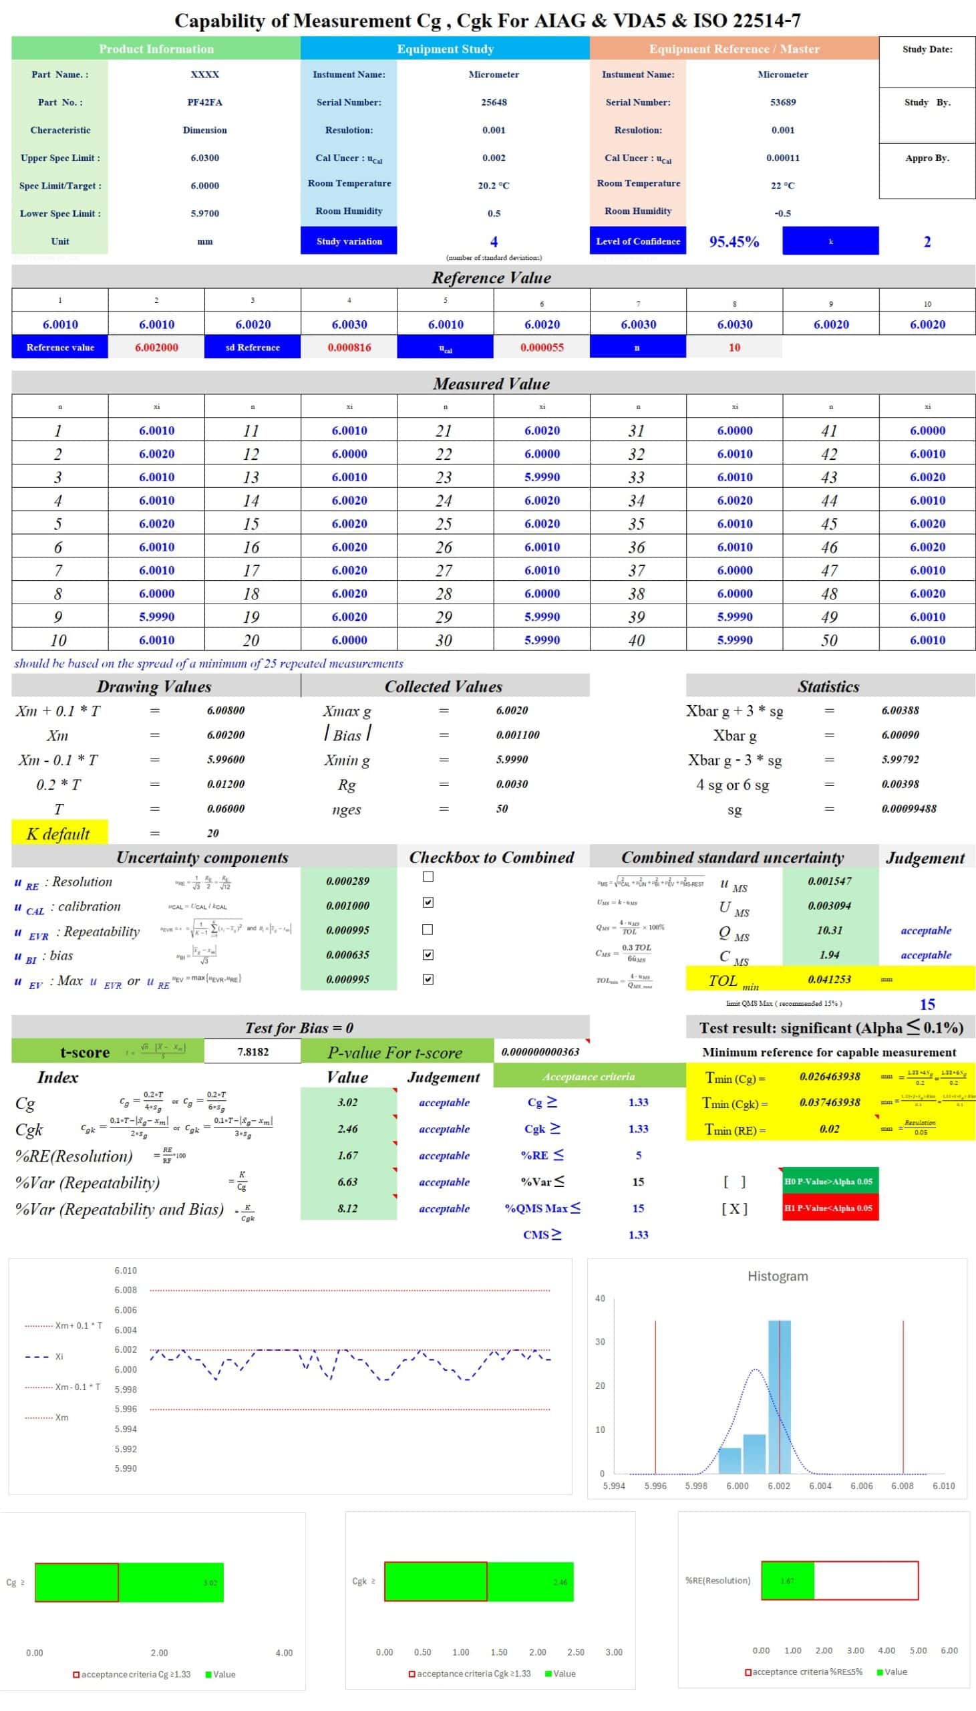976x1711 pixels.
Task: Click the Histogram chart title
Action: pyautogui.click(x=778, y=1276)
